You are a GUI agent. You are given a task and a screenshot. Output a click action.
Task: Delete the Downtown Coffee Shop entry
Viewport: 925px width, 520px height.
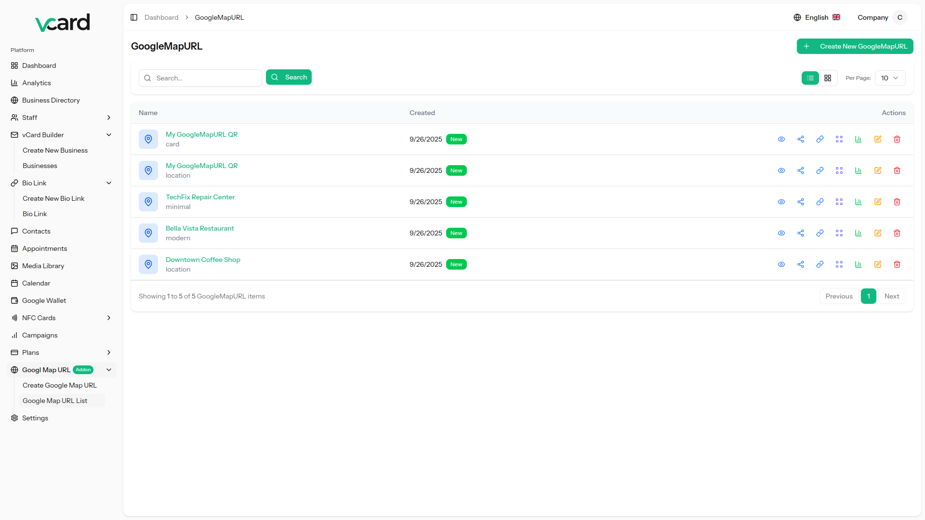coord(897,264)
